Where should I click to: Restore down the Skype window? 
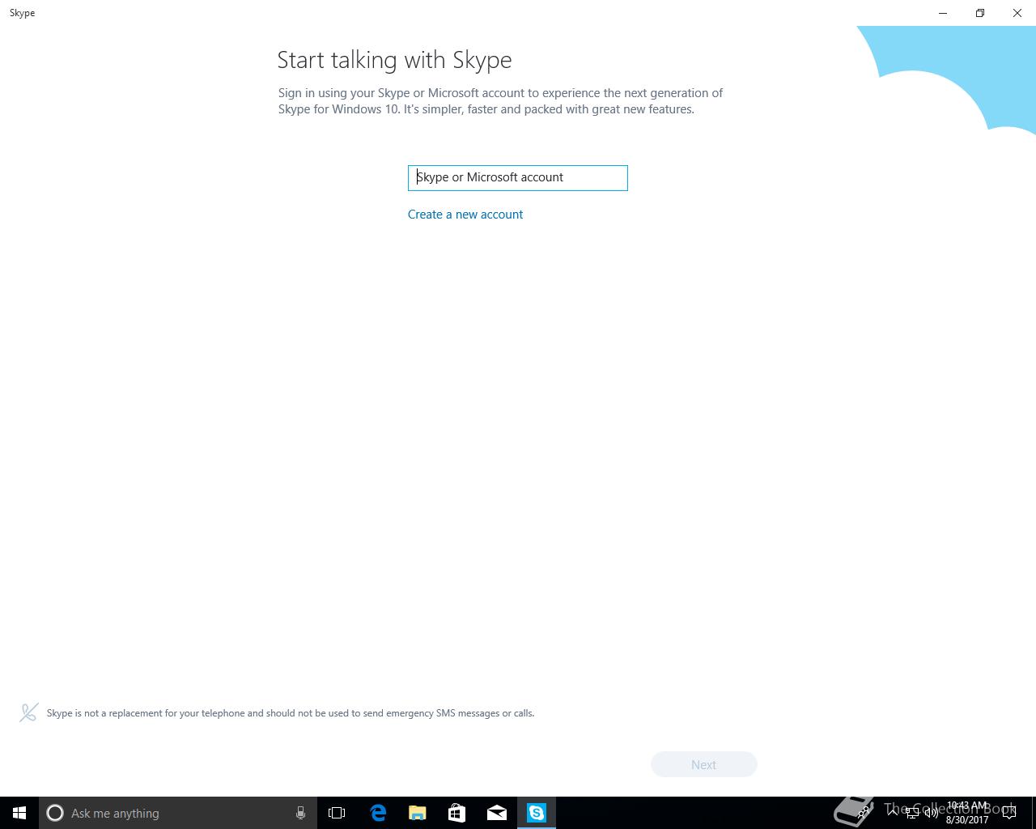click(x=980, y=13)
